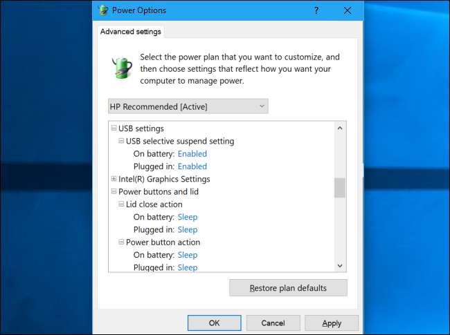Viewport: 450px width, 335px height.
Task: Click the Apply button
Action: coord(332,323)
